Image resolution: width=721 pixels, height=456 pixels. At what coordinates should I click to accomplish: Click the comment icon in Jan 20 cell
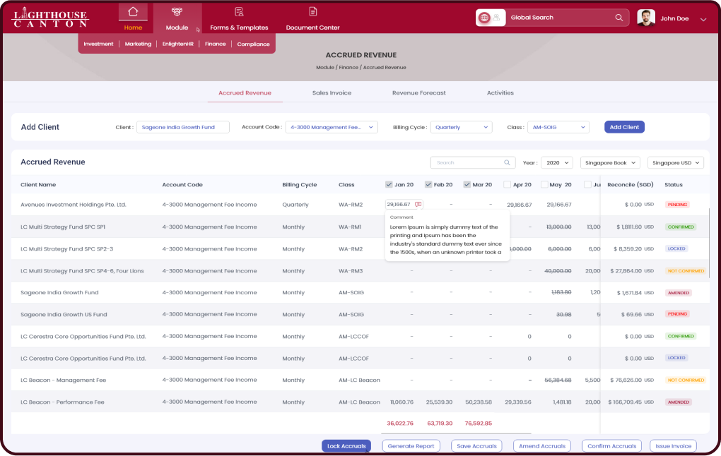click(418, 204)
